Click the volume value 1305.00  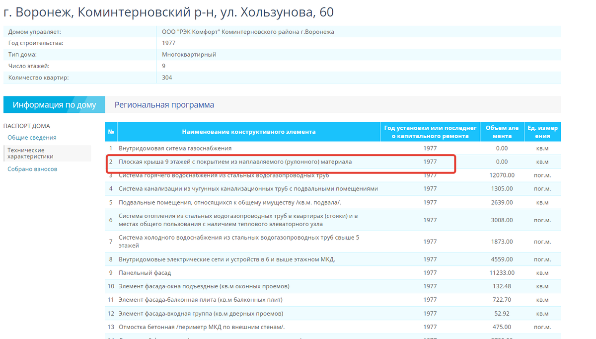click(x=502, y=189)
